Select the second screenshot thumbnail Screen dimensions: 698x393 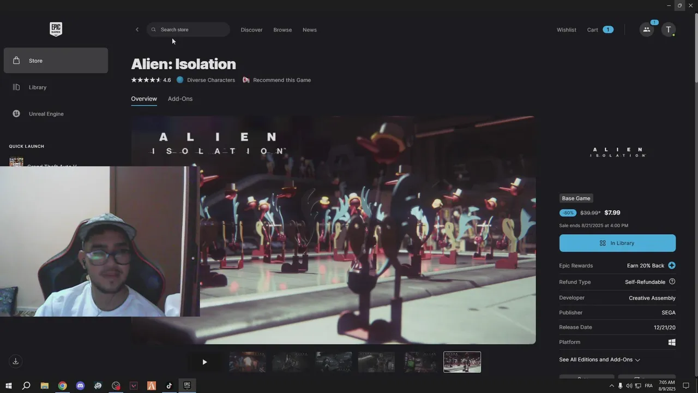(x=291, y=362)
